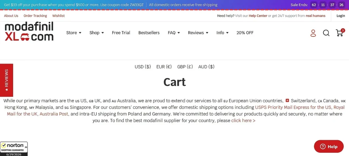The width and height of the screenshot is (349, 156).
Task: Expand the Info dropdown menu
Action: pyautogui.click(x=223, y=33)
